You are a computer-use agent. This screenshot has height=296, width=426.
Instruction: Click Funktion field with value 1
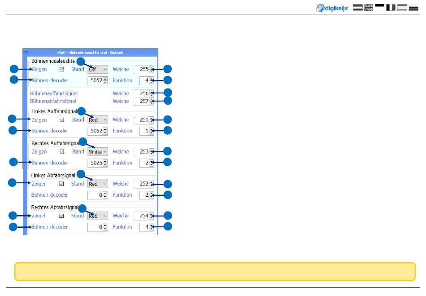(147, 131)
